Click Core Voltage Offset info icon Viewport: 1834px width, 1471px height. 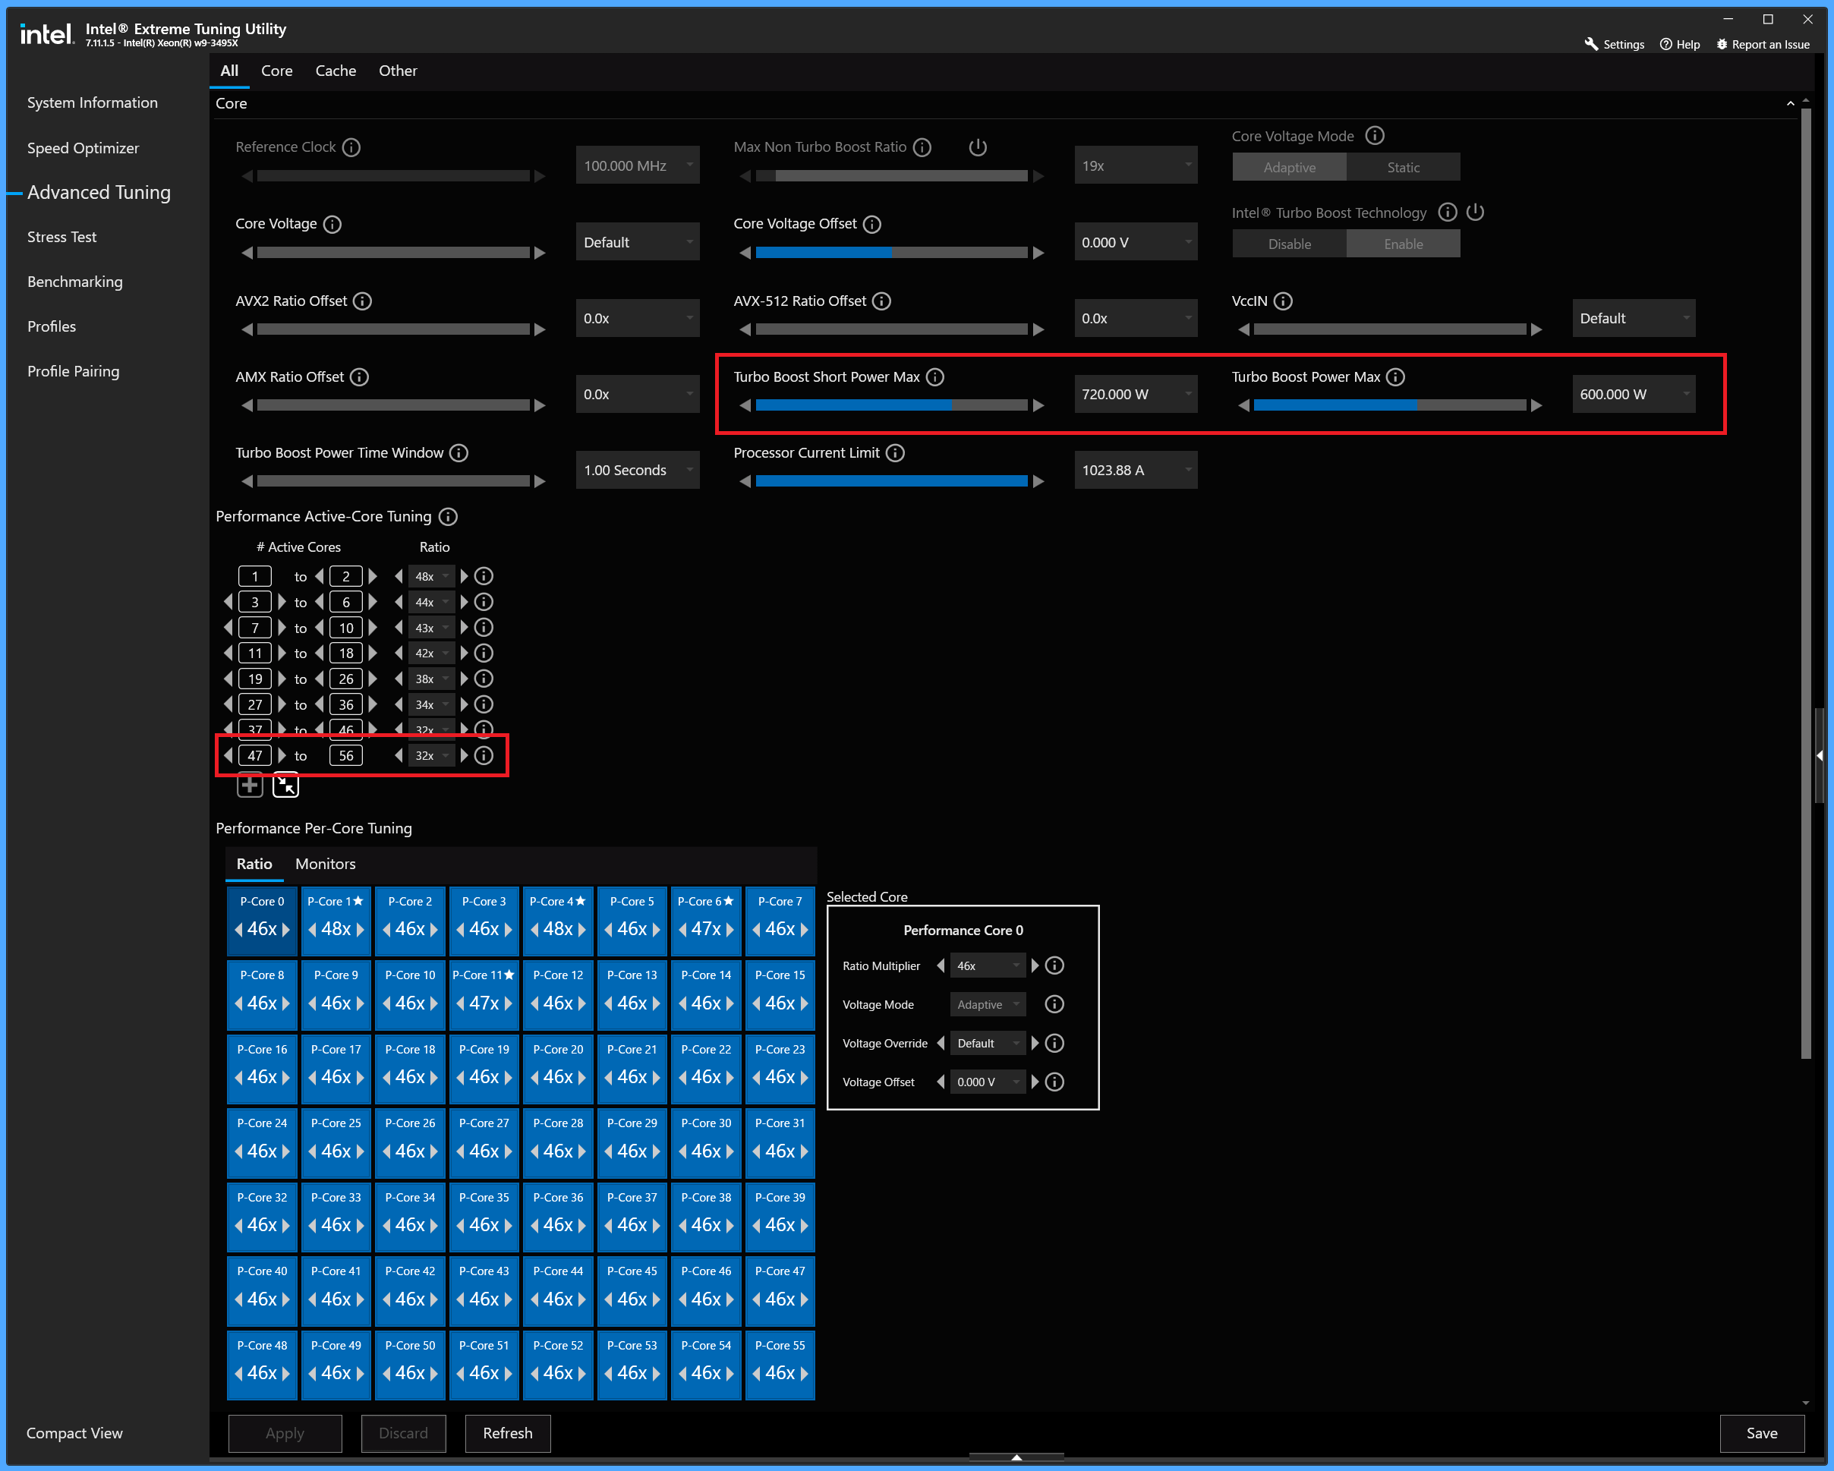pos(872,224)
